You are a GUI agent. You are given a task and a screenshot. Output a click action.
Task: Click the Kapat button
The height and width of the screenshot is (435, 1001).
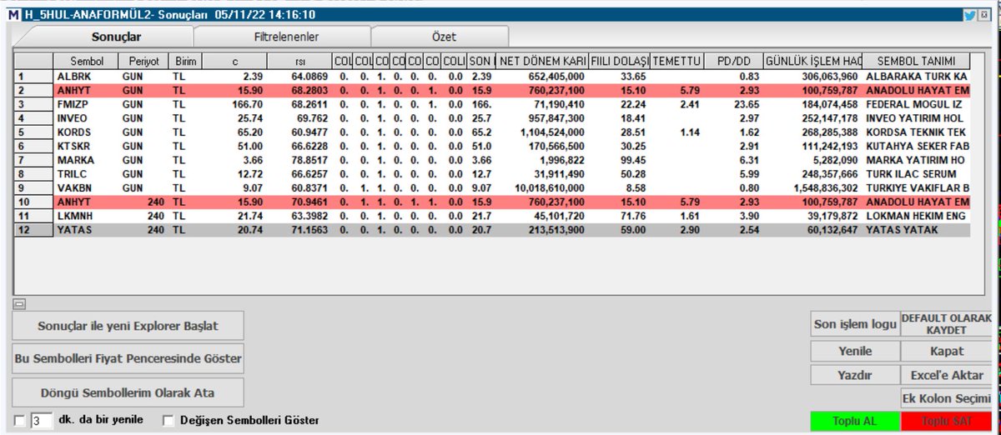(946, 351)
